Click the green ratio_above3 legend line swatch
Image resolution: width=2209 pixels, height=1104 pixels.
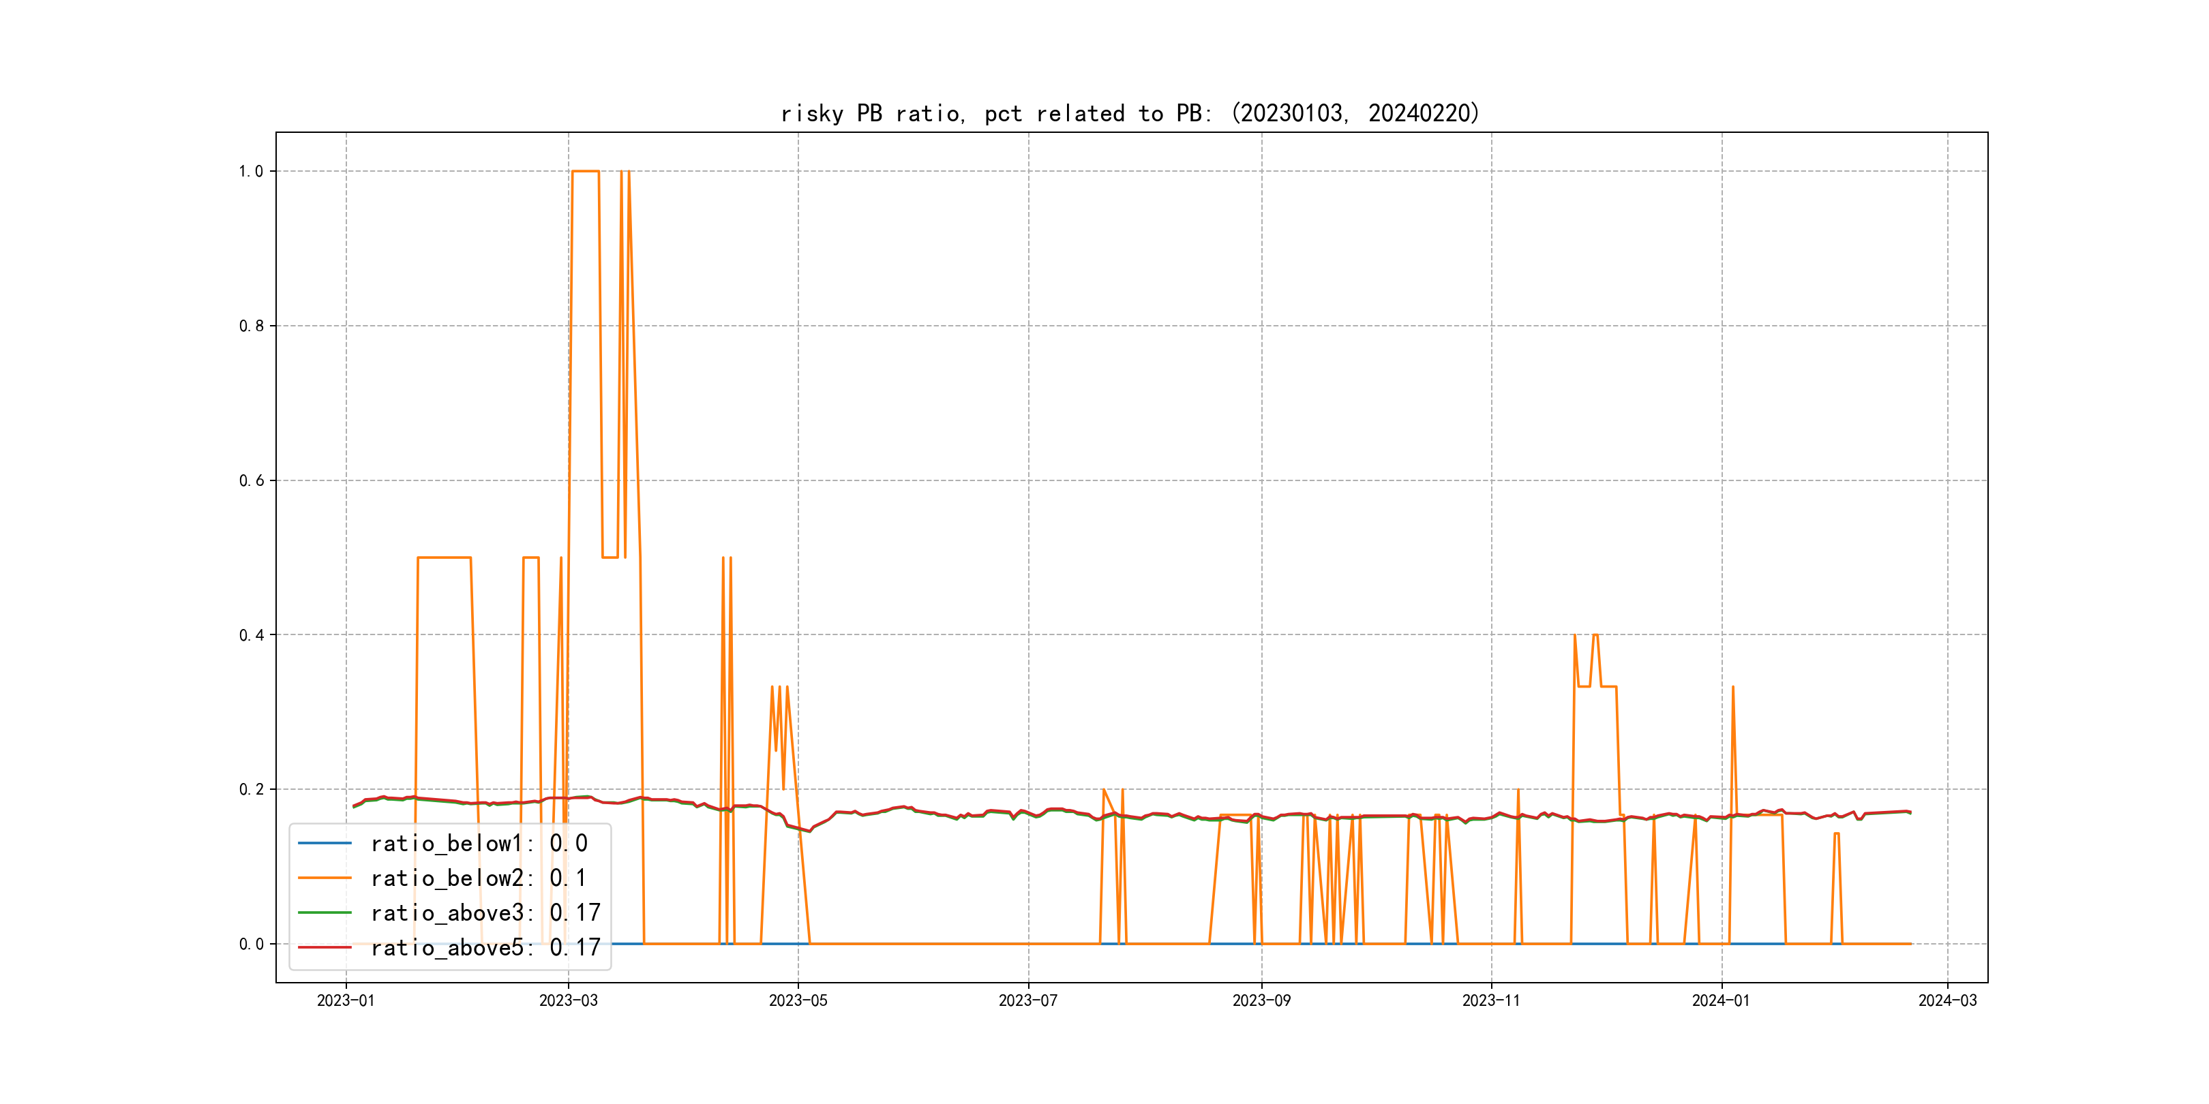[324, 913]
